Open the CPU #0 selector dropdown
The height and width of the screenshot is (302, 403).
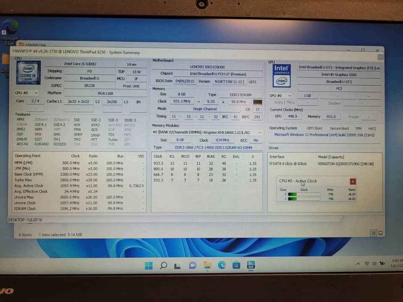26,93
